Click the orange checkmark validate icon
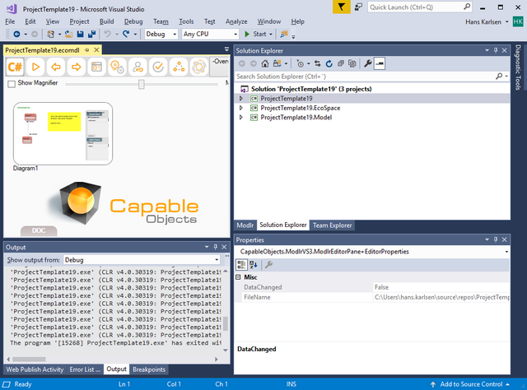This screenshot has height=390, width=527. tap(158, 67)
